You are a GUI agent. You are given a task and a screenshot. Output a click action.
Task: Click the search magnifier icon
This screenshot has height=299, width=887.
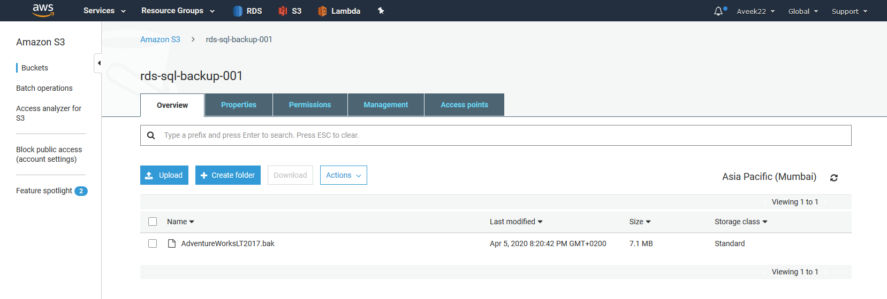(151, 135)
